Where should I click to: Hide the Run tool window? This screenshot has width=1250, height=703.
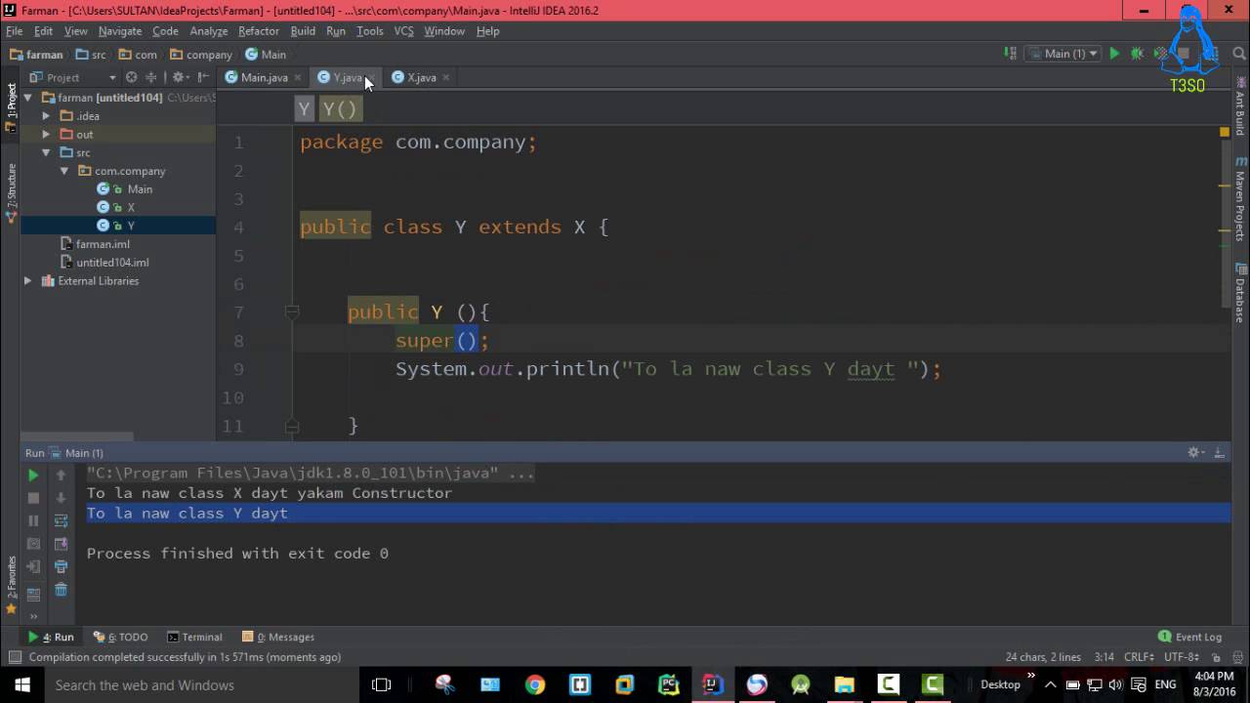coord(1218,453)
